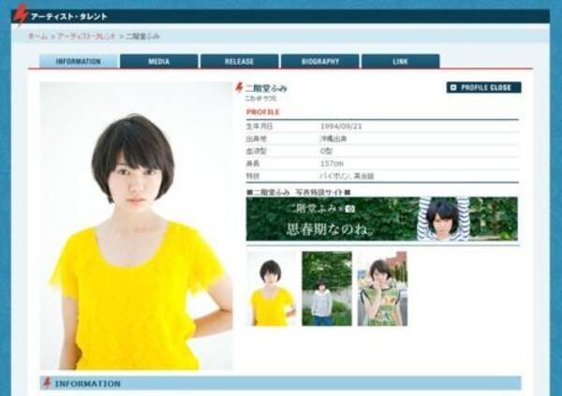Click the PROFILE CLOSE button
This screenshot has width=562, height=396.
483,87
